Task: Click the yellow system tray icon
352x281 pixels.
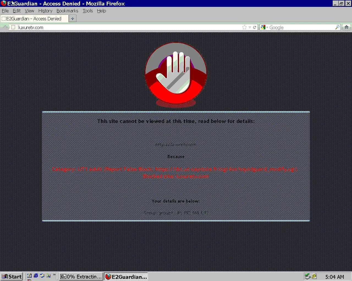Action: (314, 276)
